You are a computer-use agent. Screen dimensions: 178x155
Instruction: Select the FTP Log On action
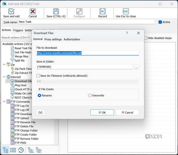point(20,106)
